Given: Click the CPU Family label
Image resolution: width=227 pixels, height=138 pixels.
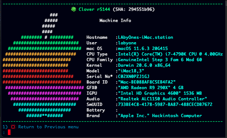Looking at the screenshot, I should pyautogui.click(x=100, y=60).
